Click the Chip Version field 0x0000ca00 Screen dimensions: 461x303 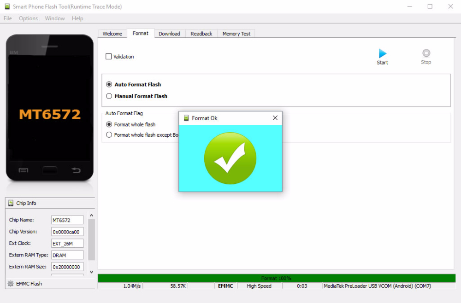coord(67,232)
